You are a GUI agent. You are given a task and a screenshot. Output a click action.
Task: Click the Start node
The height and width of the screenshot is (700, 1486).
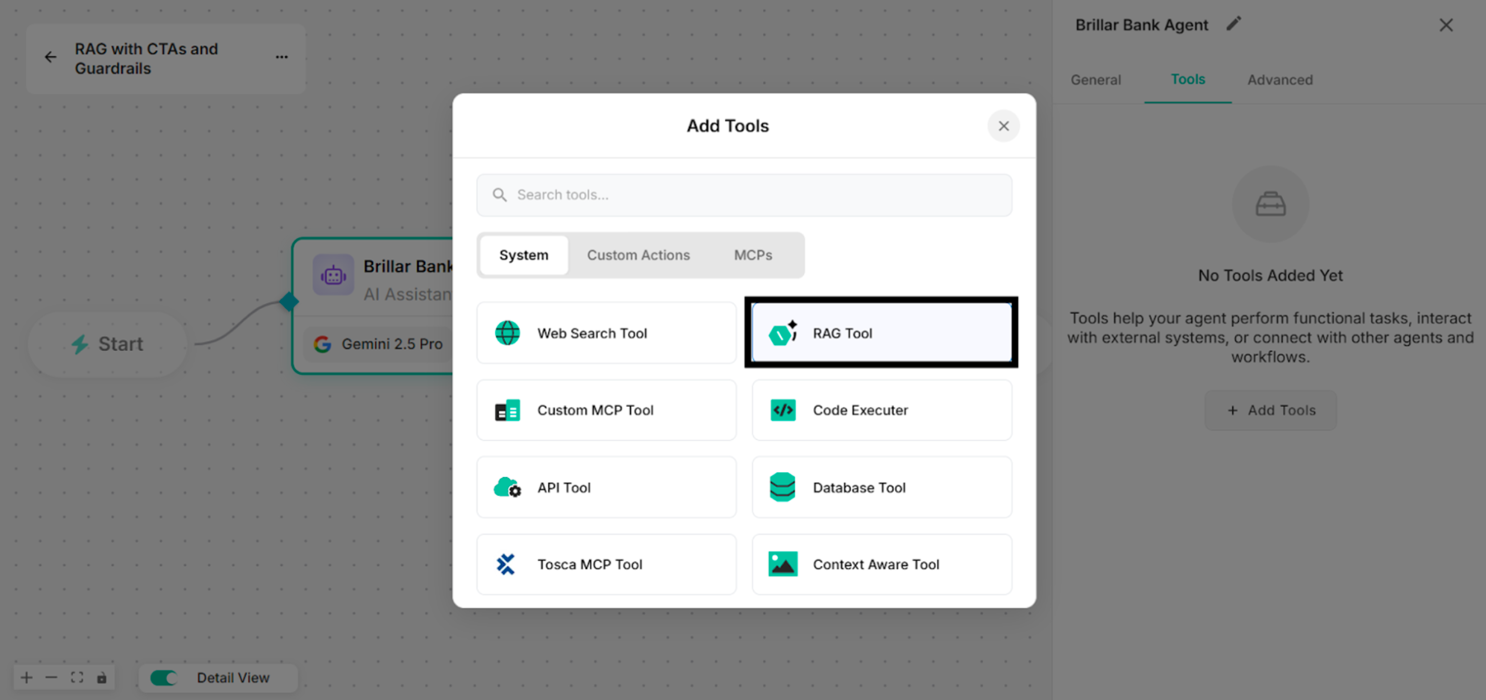(x=107, y=344)
